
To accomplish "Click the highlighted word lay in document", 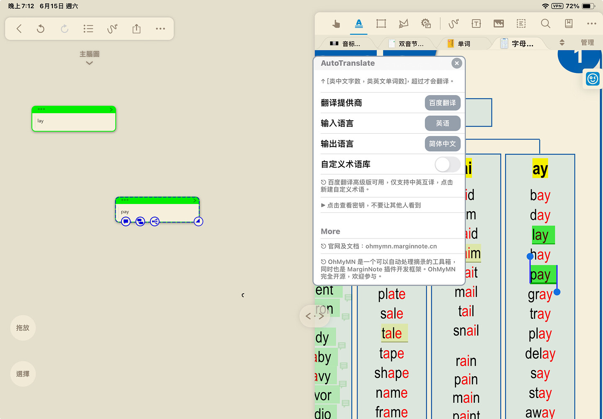I will point(543,235).
